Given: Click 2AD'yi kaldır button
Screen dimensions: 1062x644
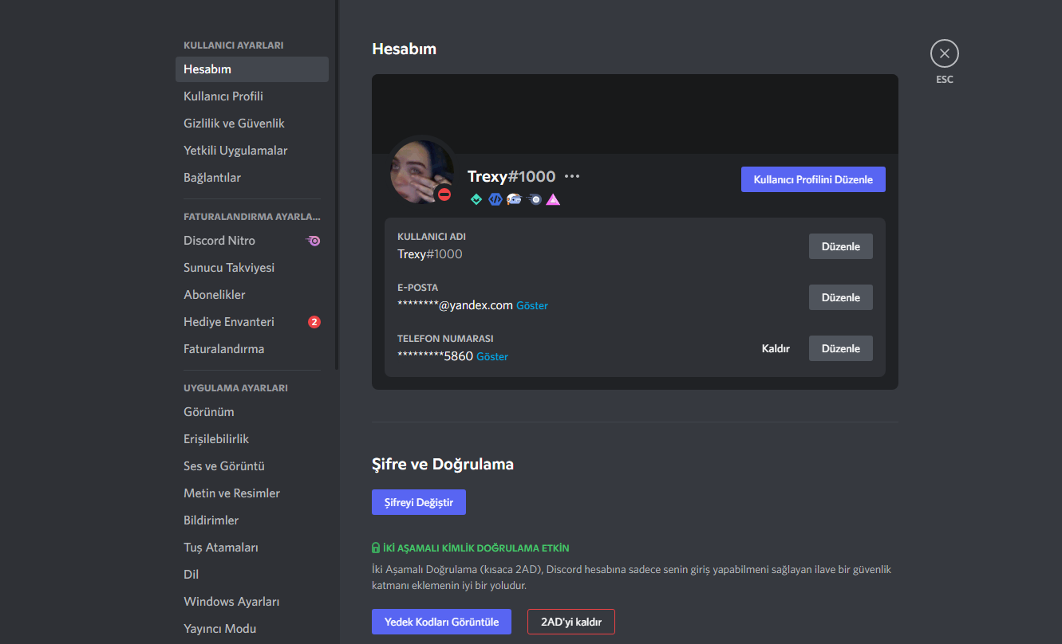Looking at the screenshot, I should coord(571,622).
